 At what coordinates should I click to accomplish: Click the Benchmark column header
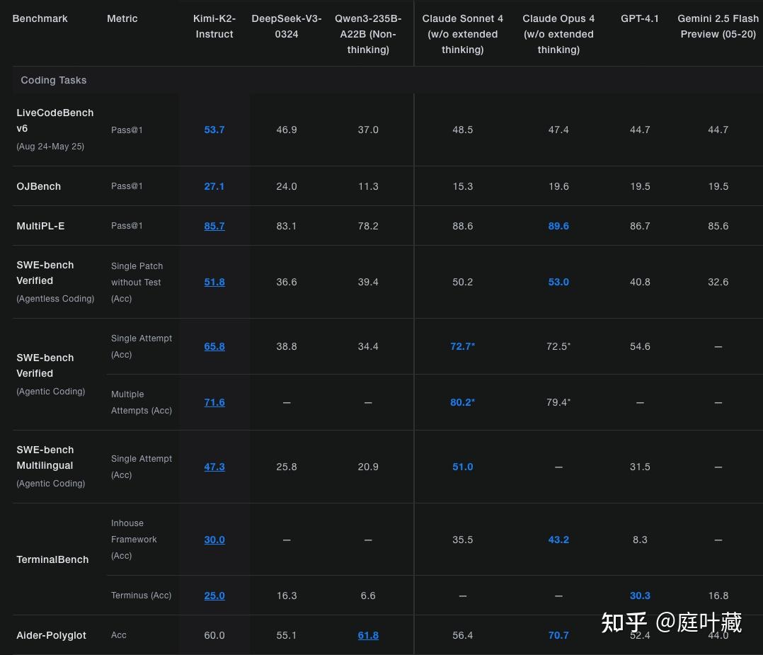click(x=40, y=18)
